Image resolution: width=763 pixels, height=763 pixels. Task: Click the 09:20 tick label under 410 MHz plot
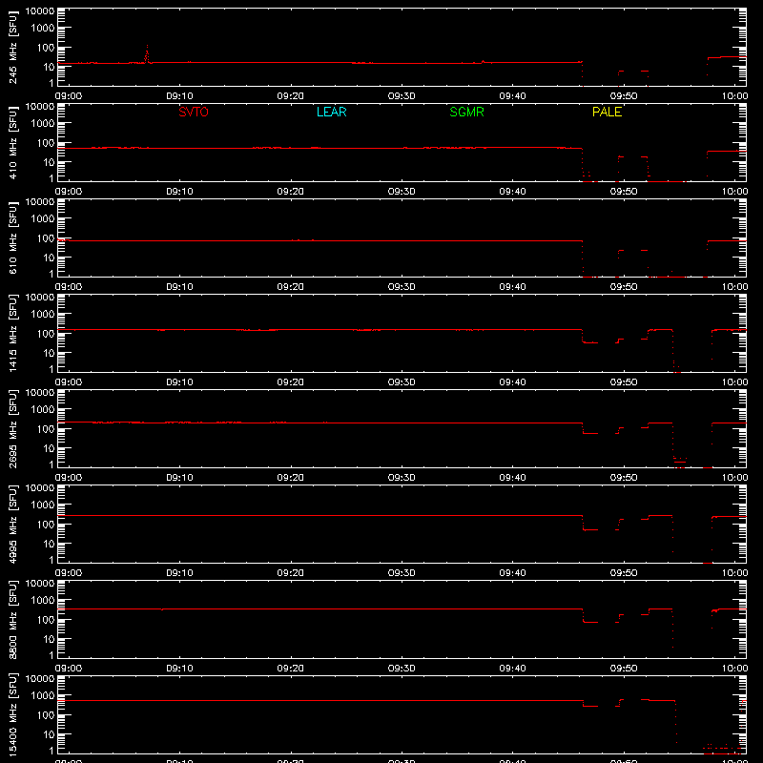pyautogui.click(x=291, y=192)
